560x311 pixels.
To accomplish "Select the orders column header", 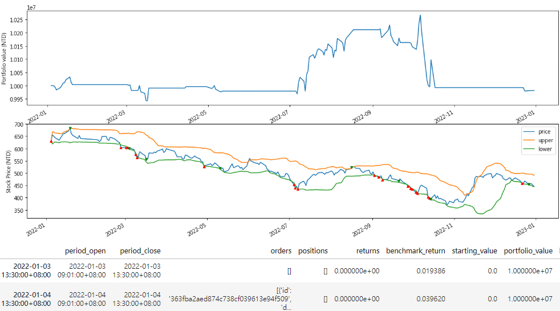I will point(281,251).
